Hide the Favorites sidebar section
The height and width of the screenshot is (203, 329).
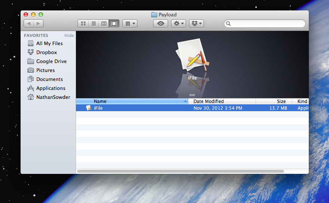(69, 35)
